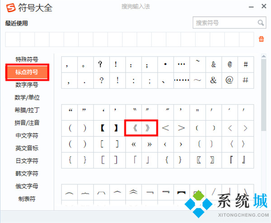Insert the right corner bracket 」
This screenshot has width=271, height=223.
[150, 160]
